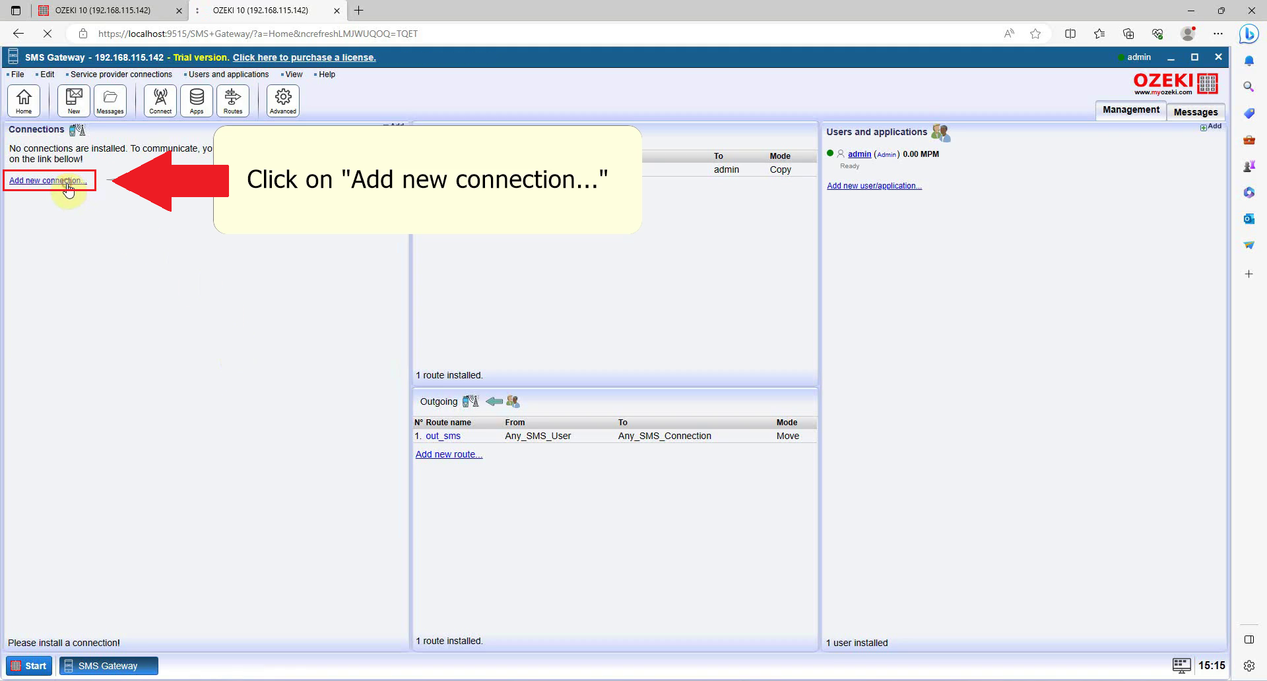Click the SMS Gateway taskbar button
Viewport: 1267px width, 681px height.
(109, 666)
